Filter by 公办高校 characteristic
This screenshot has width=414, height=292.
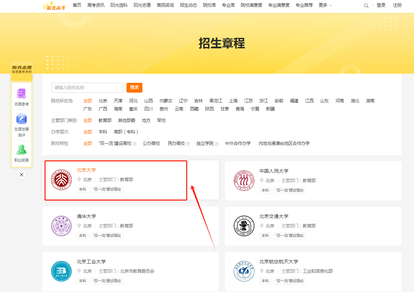pos(151,143)
